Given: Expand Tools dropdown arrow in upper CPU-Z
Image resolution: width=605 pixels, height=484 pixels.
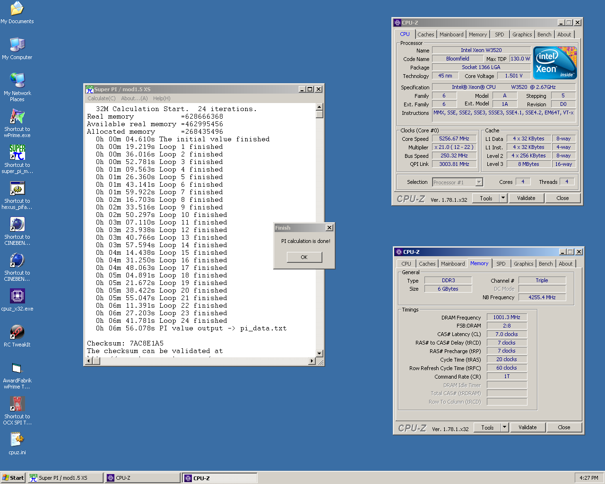Looking at the screenshot, I should point(503,199).
